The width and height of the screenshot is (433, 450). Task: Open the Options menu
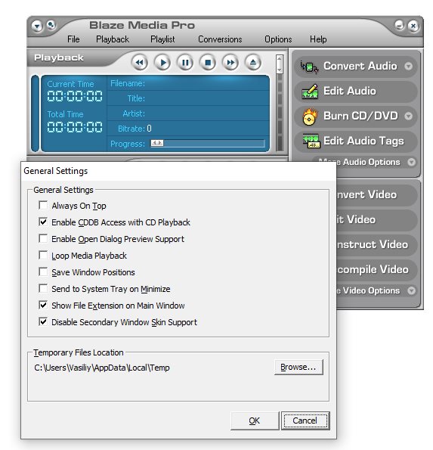click(278, 39)
